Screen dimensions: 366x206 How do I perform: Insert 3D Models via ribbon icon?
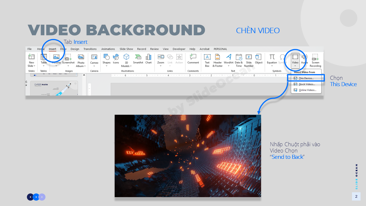pos(126,57)
